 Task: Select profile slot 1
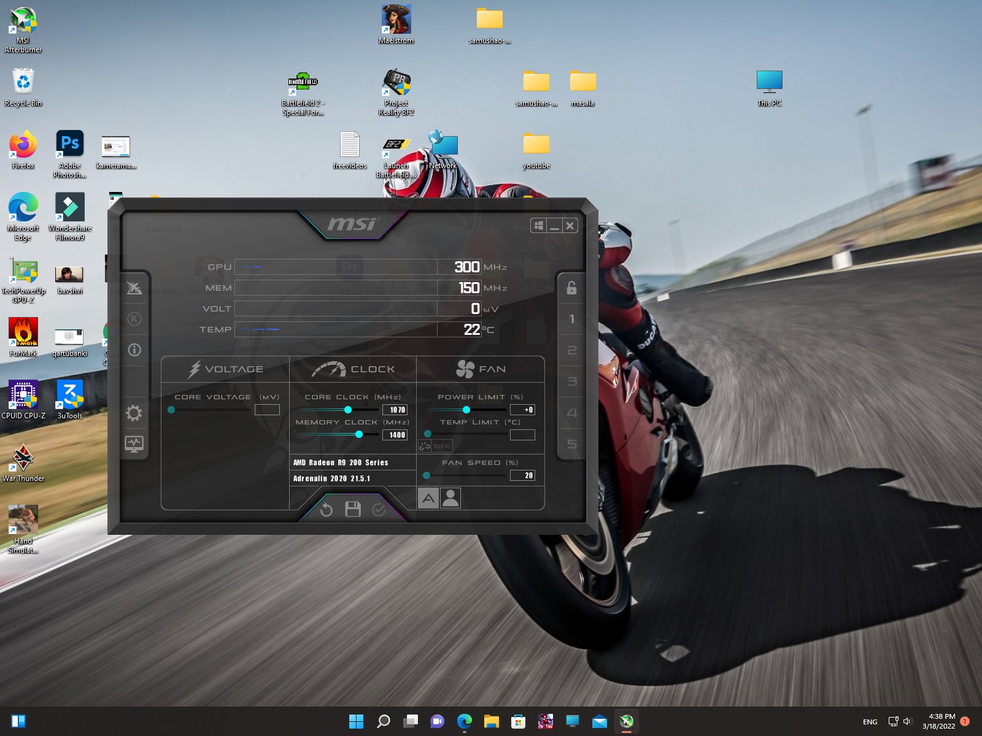click(571, 319)
